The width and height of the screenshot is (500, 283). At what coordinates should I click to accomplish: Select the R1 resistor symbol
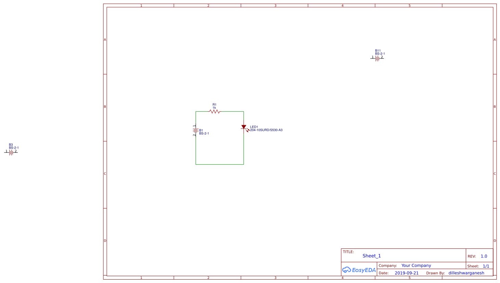coord(215,111)
